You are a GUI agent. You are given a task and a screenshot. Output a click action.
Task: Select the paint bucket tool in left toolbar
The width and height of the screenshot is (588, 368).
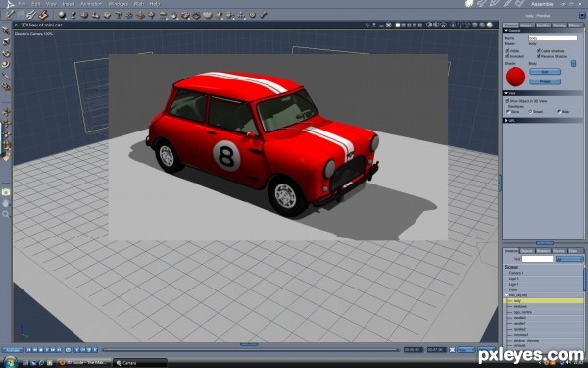[x=6, y=156]
